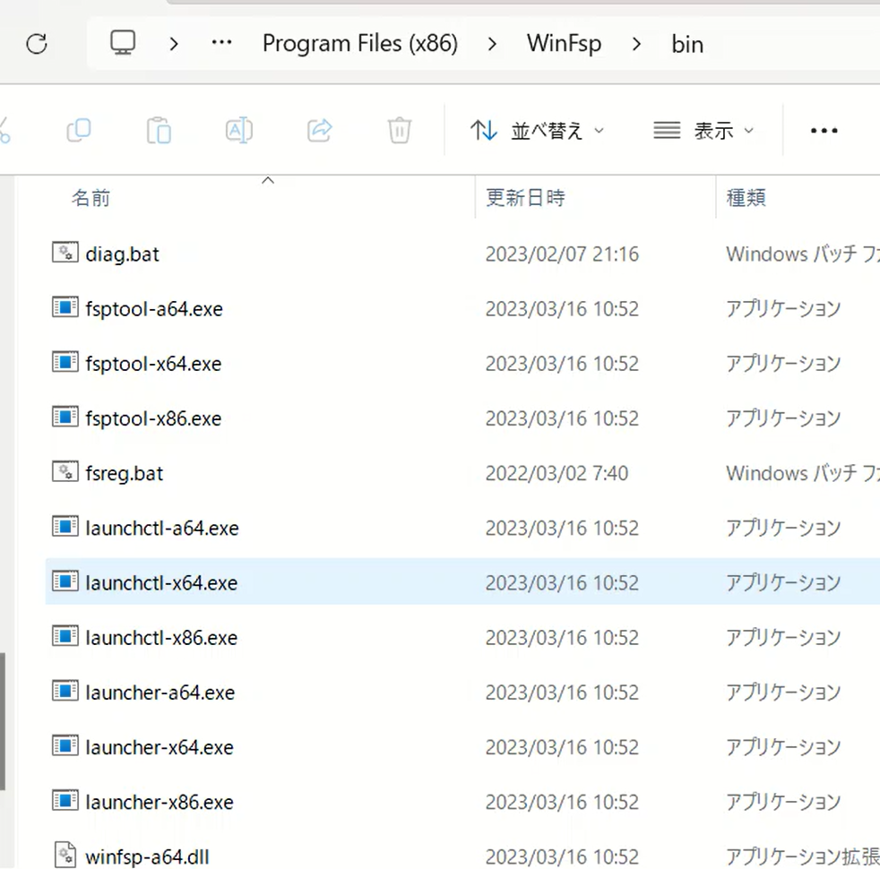Click the Refresh icon beside address bar
This screenshot has height=869, width=880.
[x=37, y=44]
